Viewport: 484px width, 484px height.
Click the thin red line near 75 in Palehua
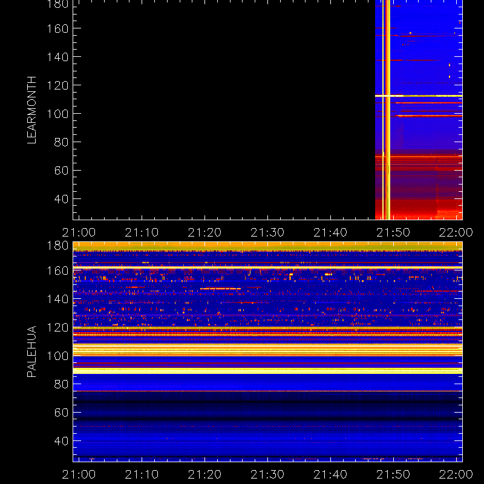point(267,391)
